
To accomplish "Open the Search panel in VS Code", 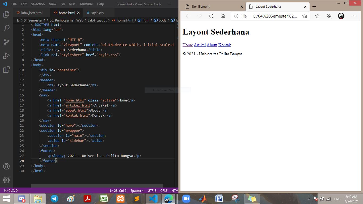I will [x=6, y=28].
